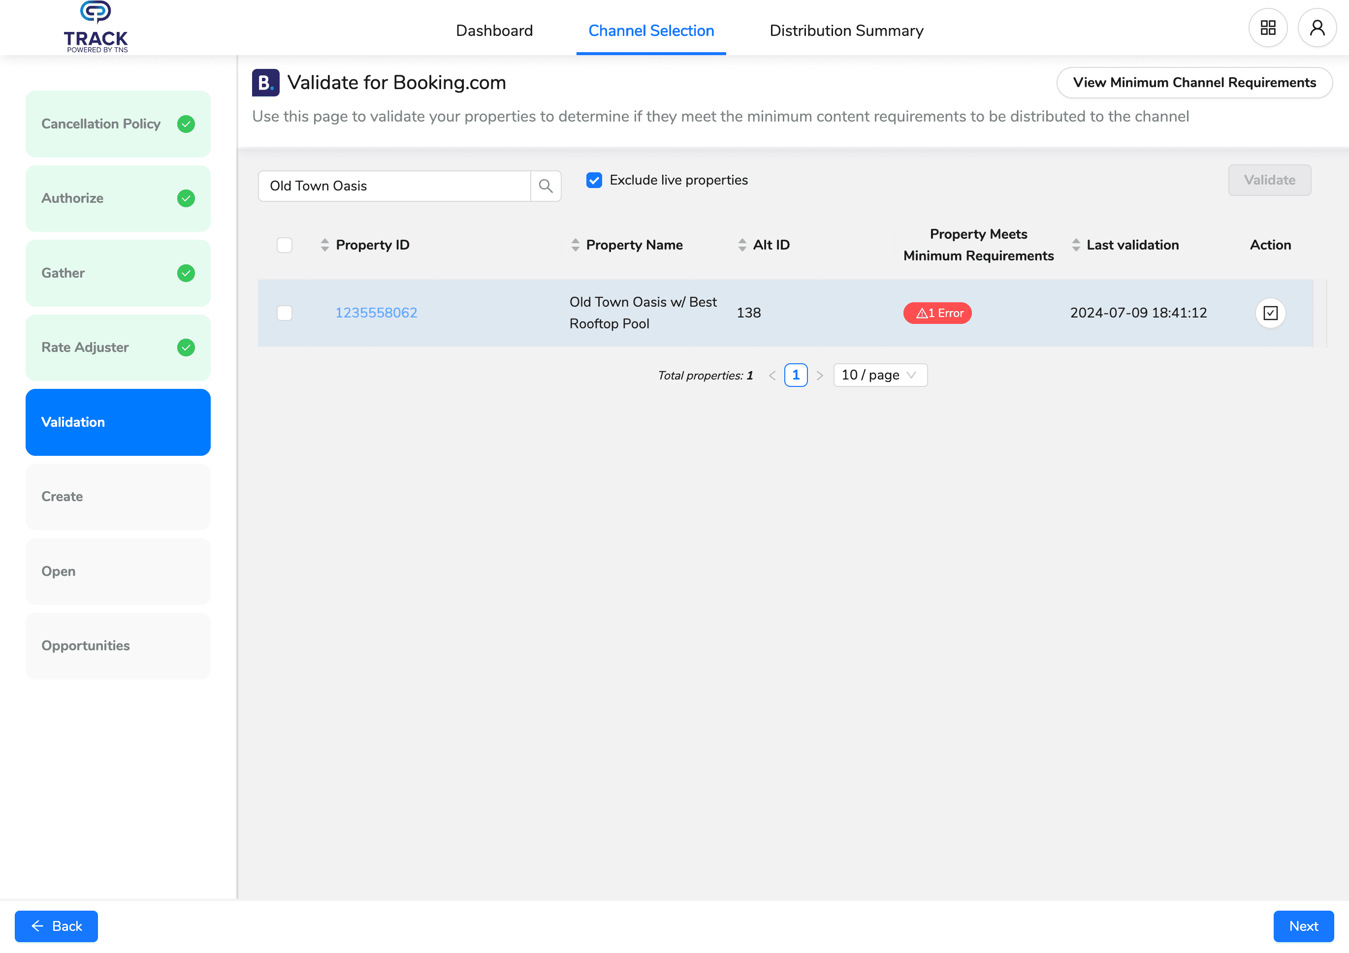Image resolution: width=1349 pixels, height=953 pixels.
Task: Click the TRACK logo
Action: (96, 28)
